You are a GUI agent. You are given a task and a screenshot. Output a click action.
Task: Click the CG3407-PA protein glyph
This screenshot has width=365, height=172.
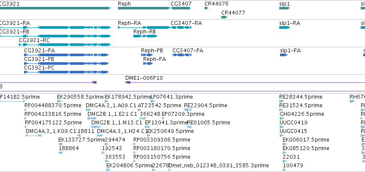[x=182, y=55]
